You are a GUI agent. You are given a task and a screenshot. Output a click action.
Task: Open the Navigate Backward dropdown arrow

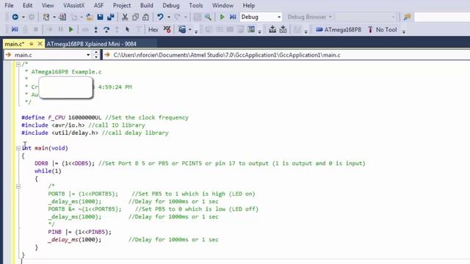[23, 17]
